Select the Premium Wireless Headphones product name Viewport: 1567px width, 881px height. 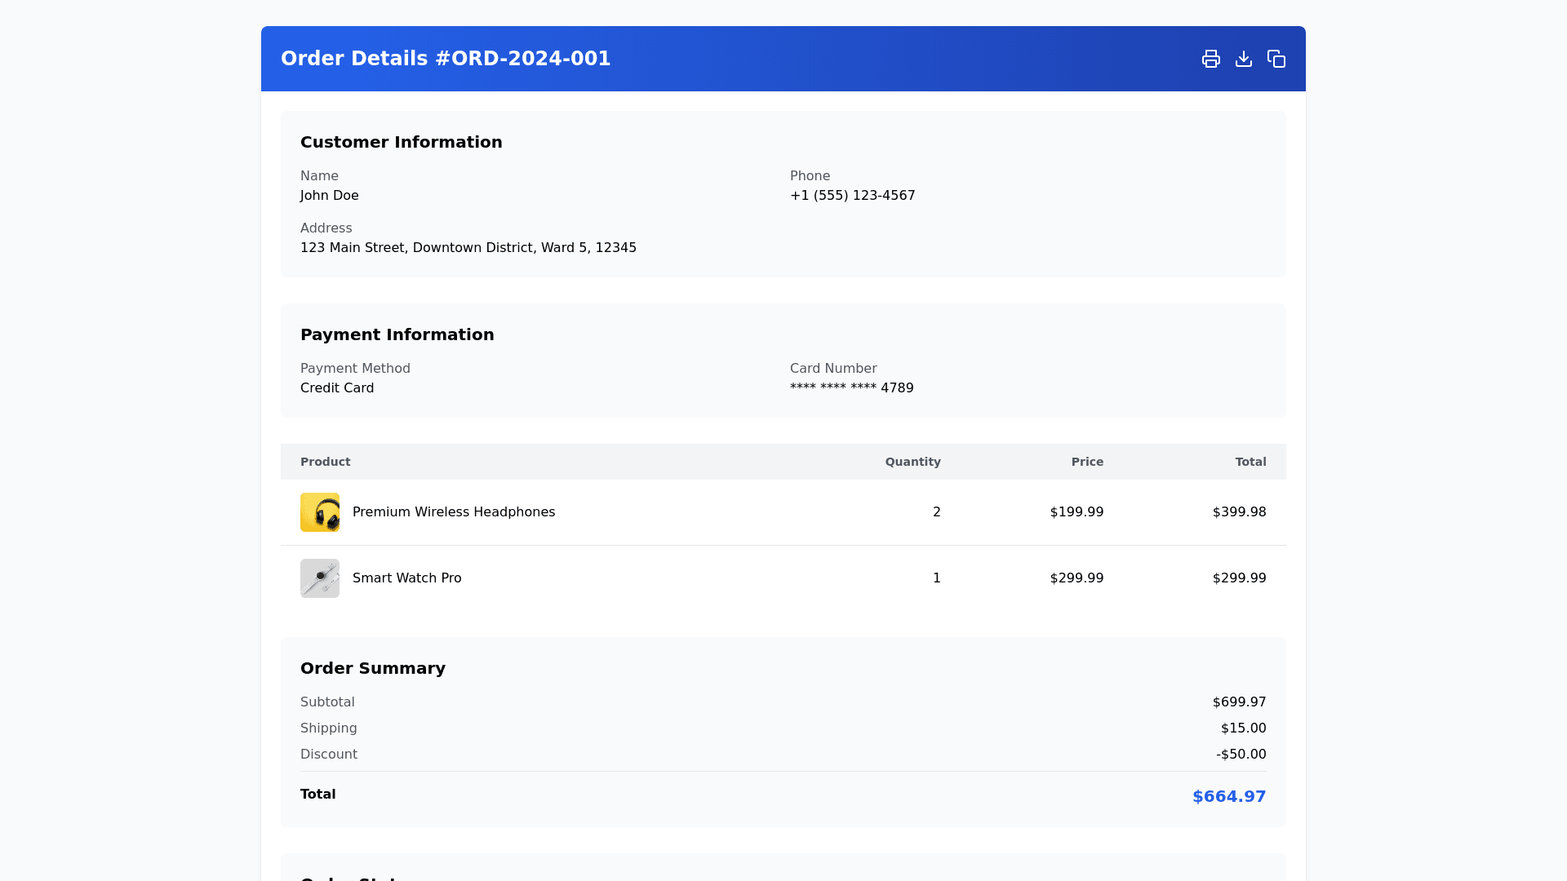454,512
